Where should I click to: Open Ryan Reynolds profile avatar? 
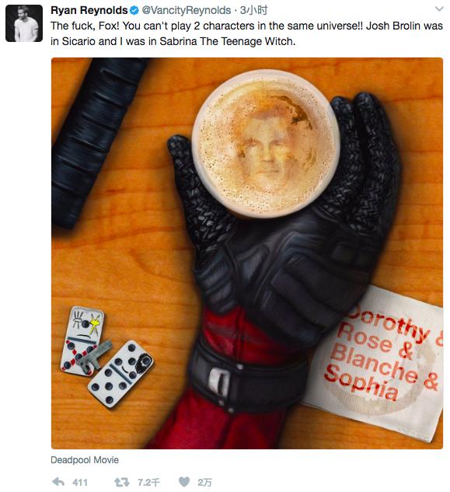[x=24, y=23]
